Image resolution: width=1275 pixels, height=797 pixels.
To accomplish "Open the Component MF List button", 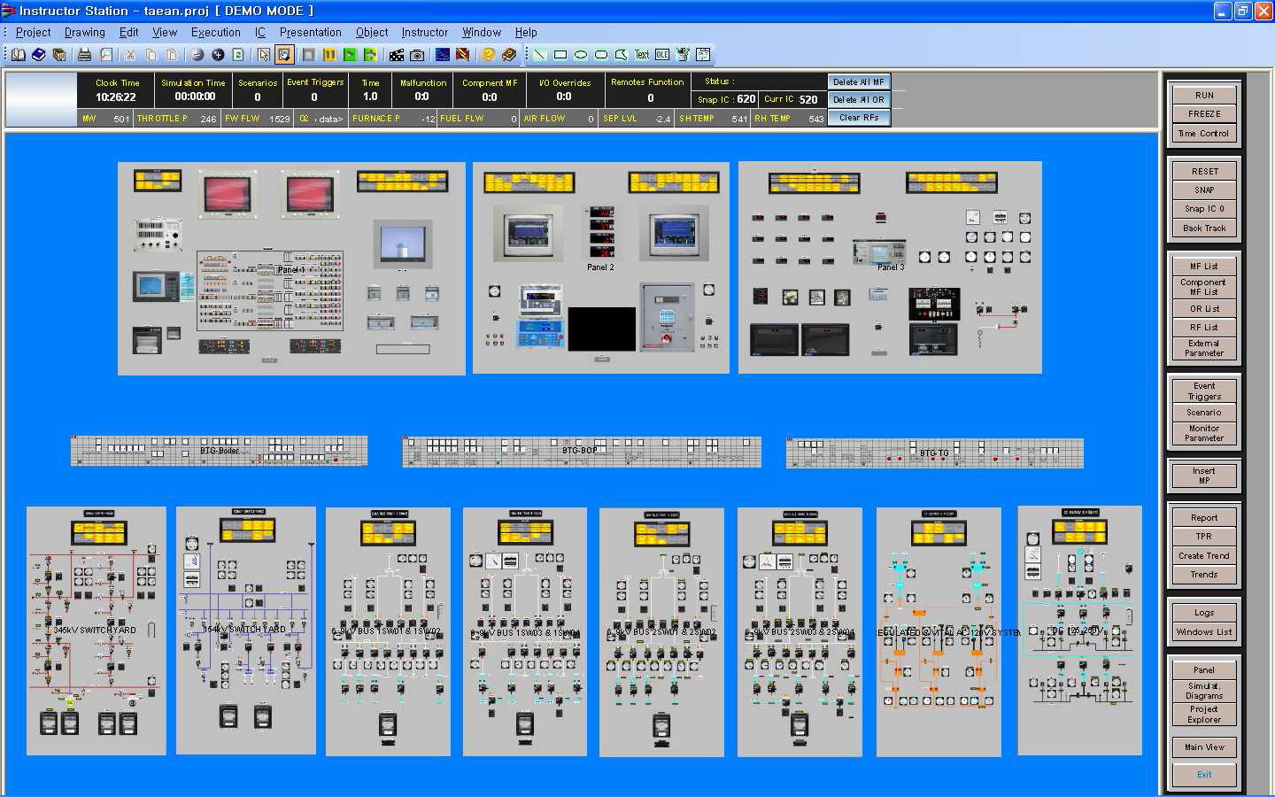I will coord(1204,287).
